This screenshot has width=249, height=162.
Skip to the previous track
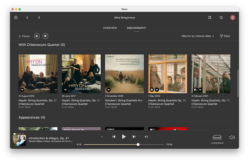[x=114, y=137]
